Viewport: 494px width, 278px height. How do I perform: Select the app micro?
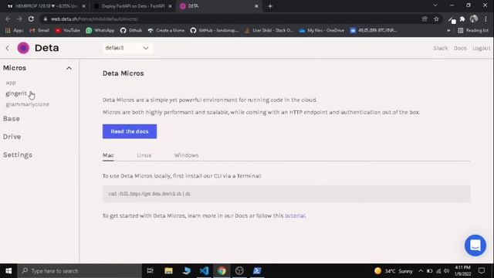coord(11,83)
